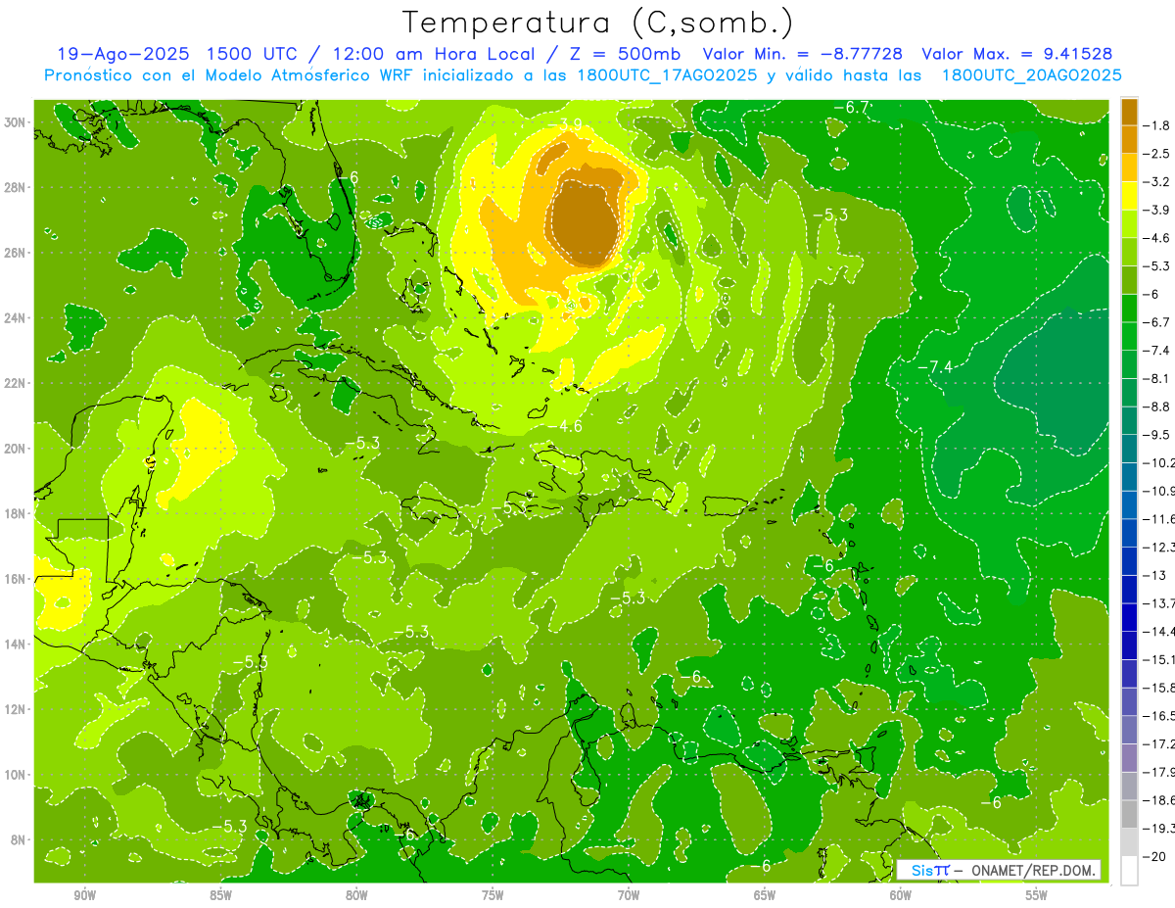Click the '60W' longitude axis label
The height and width of the screenshot is (908, 1175).
pyautogui.click(x=901, y=895)
